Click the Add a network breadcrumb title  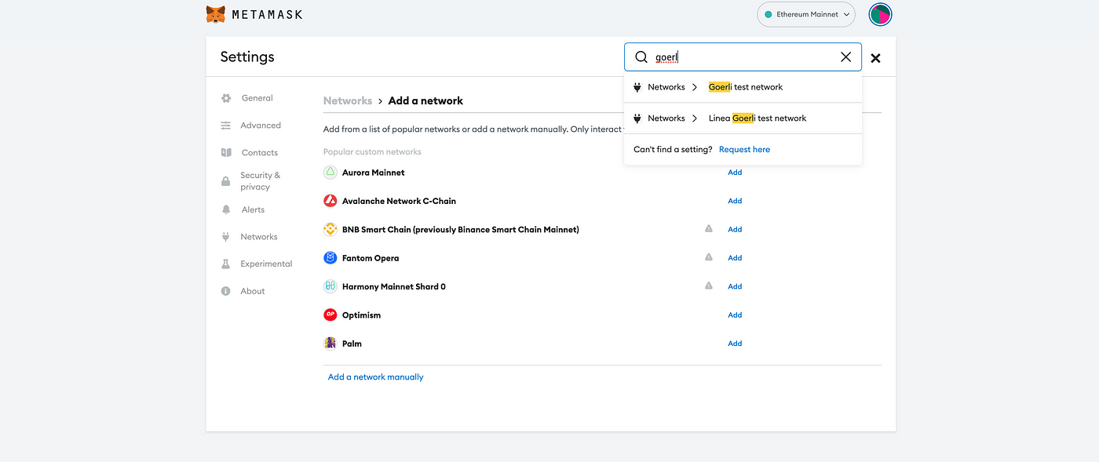point(425,100)
